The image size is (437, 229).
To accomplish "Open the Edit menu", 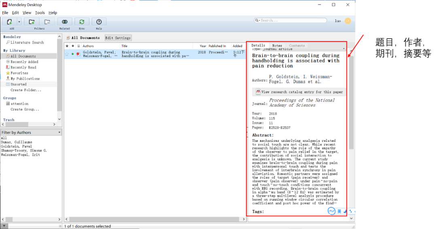I will pyautogui.click(x=15, y=13).
